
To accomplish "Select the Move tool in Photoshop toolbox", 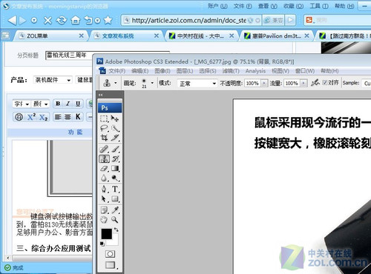I will pos(115,118).
